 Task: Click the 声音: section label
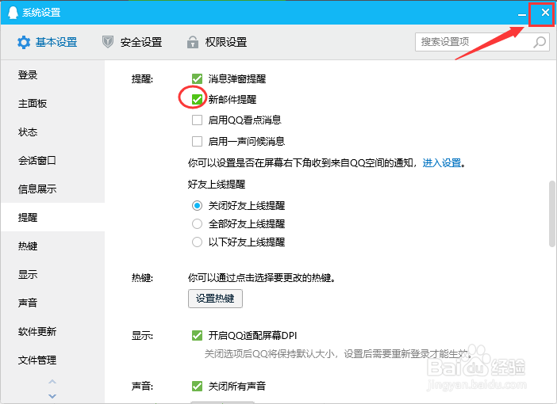142,386
